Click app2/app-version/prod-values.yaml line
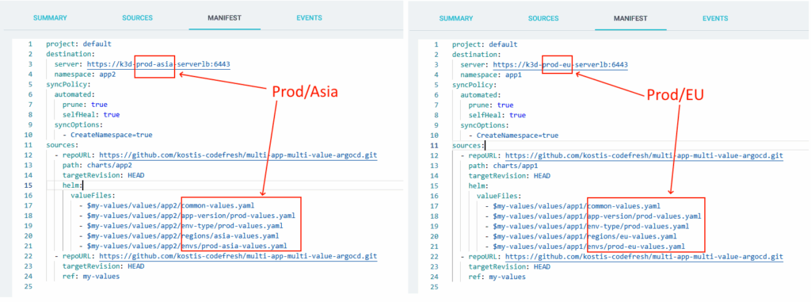811x302 pixels. [x=187, y=216]
